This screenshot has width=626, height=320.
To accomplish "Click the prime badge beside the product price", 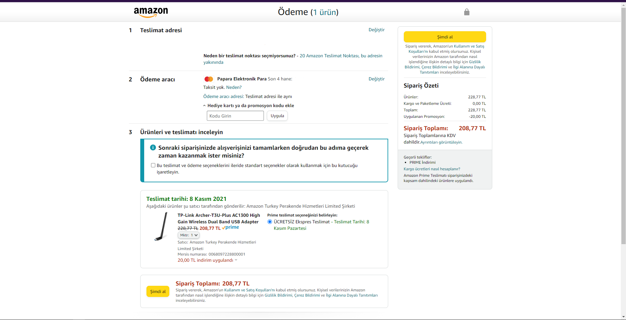I will [231, 228].
